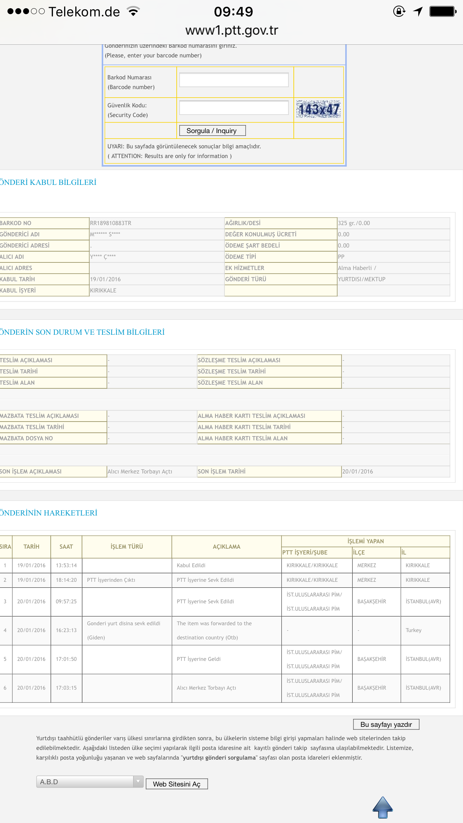Select time 16:23:13 in movements table

(66, 630)
